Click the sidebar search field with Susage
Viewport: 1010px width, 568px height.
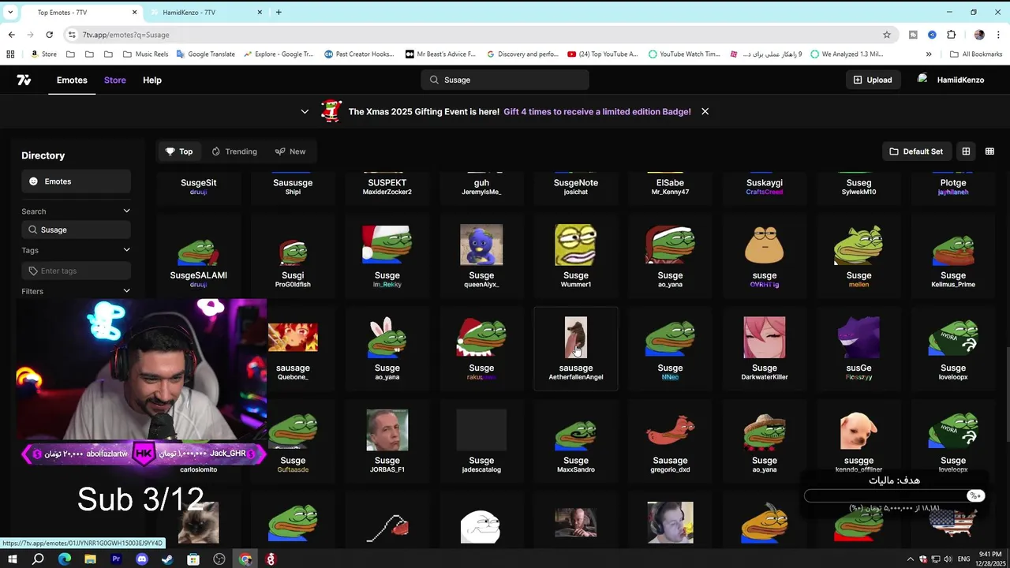point(76,230)
